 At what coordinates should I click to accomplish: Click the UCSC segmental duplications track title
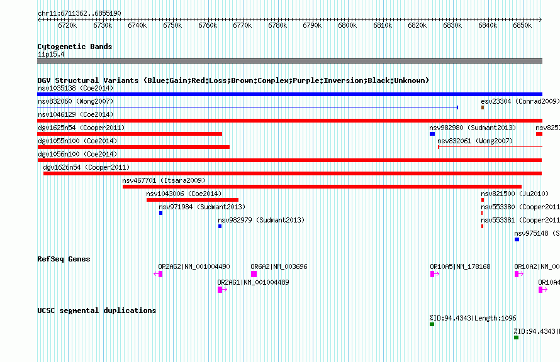(97, 310)
